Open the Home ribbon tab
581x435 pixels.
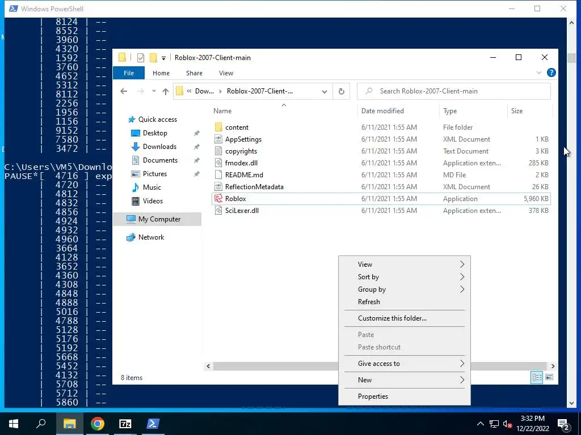click(161, 73)
